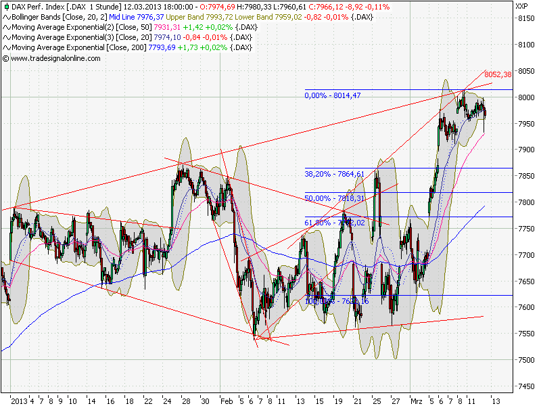The image size is (541, 406).
Task: Click date label 28 on time axis
Action: click(x=187, y=401)
